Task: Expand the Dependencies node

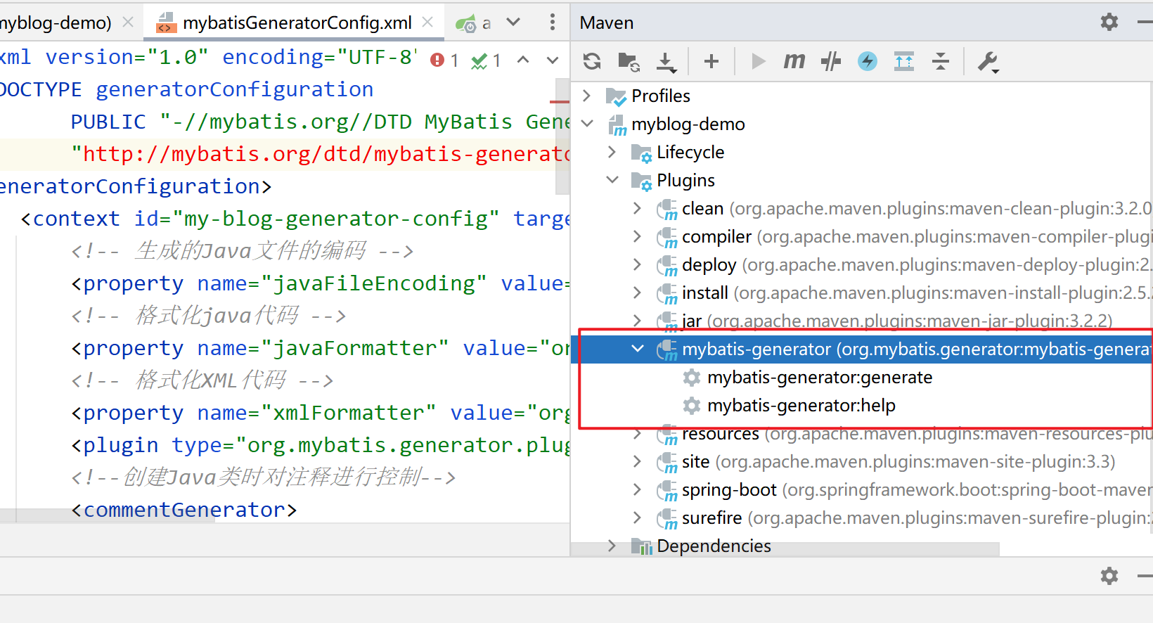Action: 612,546
